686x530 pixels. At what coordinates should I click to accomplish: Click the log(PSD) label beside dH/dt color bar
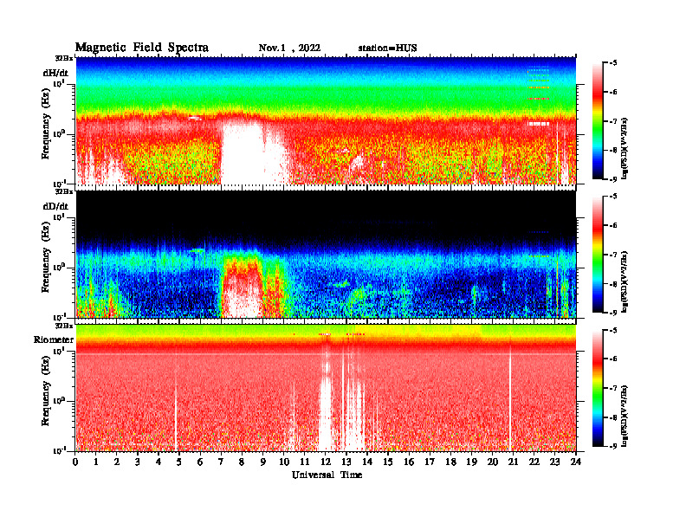click(x=625, y=149)
